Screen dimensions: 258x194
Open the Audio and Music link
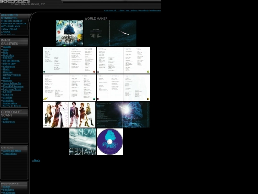(12, 151)
